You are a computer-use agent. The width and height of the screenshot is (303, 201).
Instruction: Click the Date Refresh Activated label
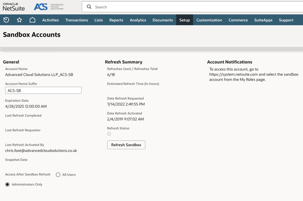pos(124,113)
